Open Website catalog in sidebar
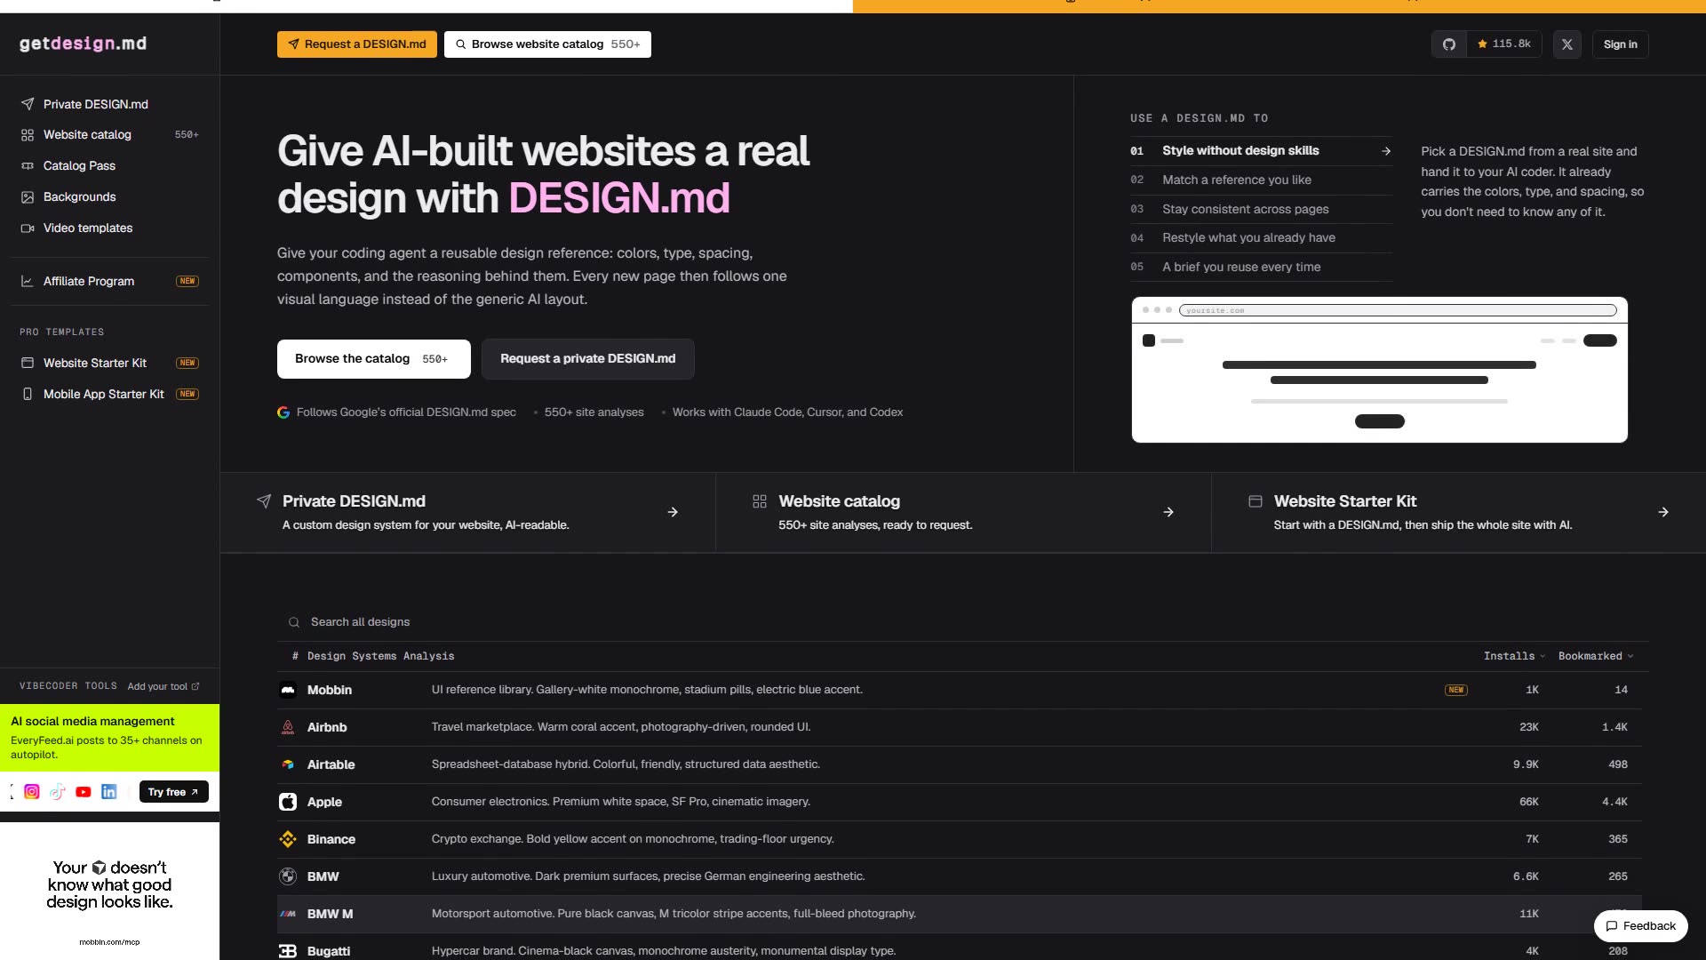The width and height of the screenshot is (1706, 960). tap(109, 135)
